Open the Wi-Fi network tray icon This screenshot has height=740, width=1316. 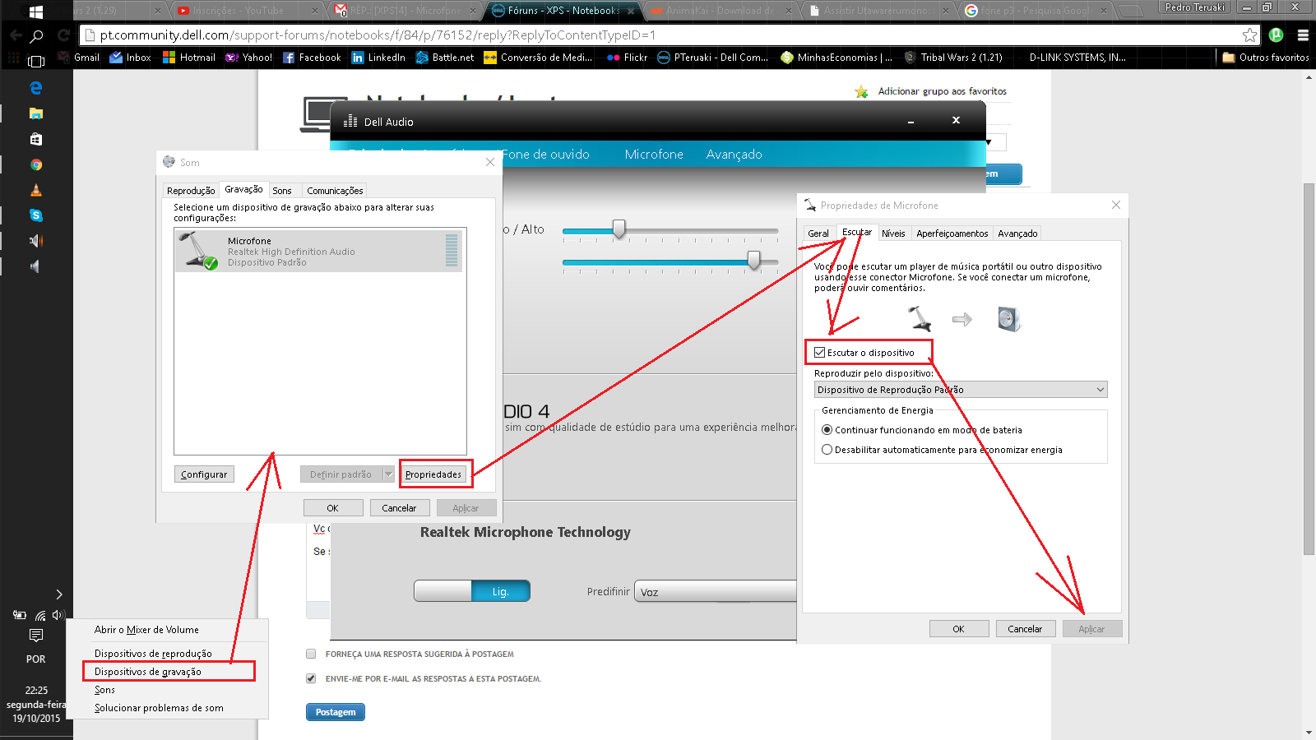coord(39,615)
